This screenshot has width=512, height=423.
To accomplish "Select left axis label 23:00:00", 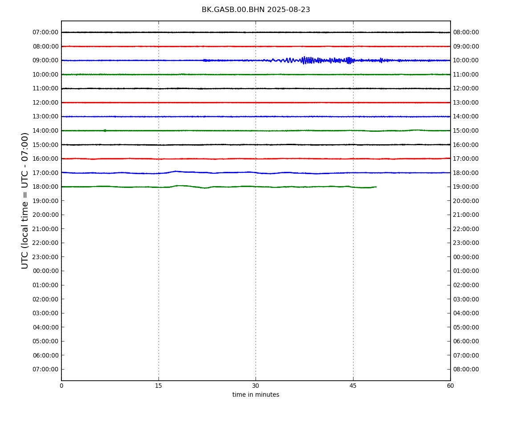I will point(46,257).
